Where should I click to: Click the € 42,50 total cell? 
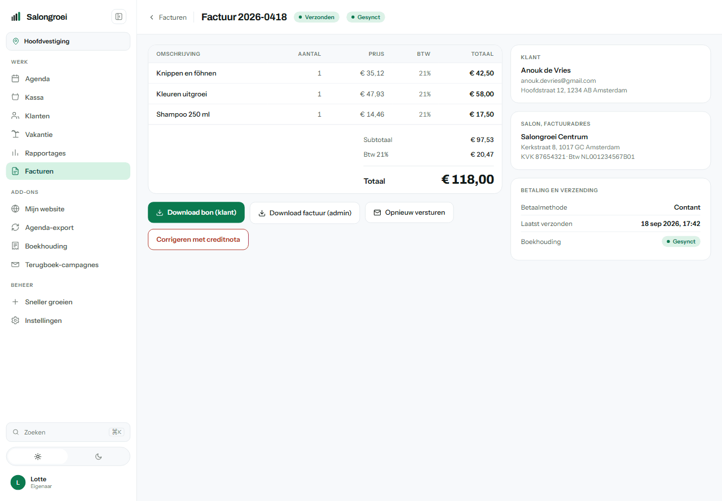point(482,73)
